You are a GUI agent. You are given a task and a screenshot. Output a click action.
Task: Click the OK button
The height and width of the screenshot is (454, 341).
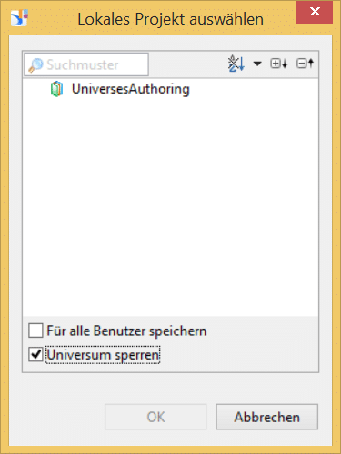pyautogui.click(x=155, y=417)
